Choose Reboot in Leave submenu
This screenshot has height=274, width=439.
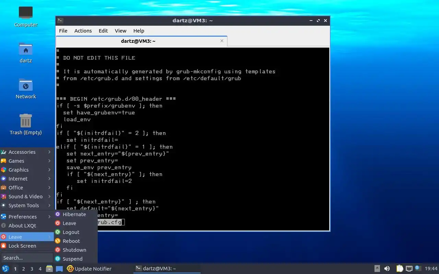coord(76,241)
